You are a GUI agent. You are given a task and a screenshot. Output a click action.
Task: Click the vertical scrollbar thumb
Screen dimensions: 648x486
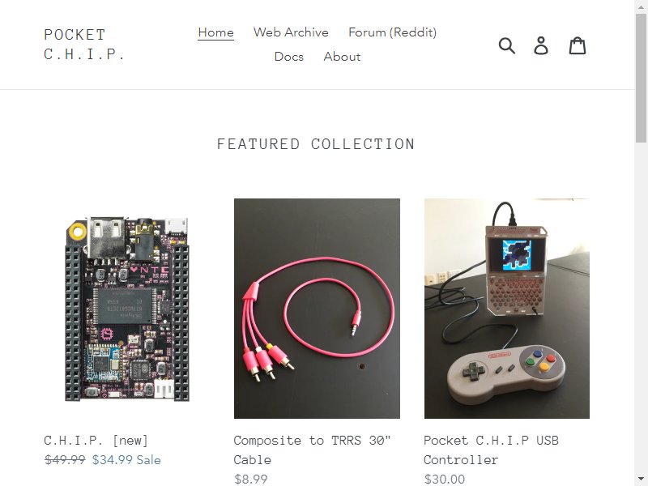pyautogui.click(x=642, y=78)
